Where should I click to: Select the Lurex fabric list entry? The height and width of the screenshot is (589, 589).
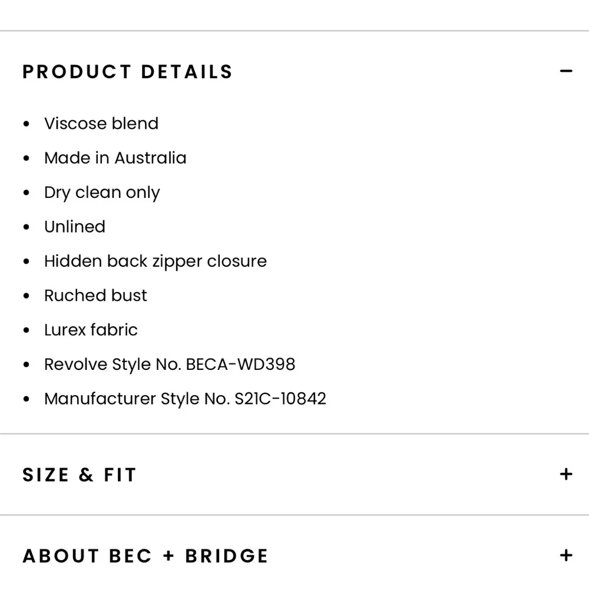[x=91, y=330]
